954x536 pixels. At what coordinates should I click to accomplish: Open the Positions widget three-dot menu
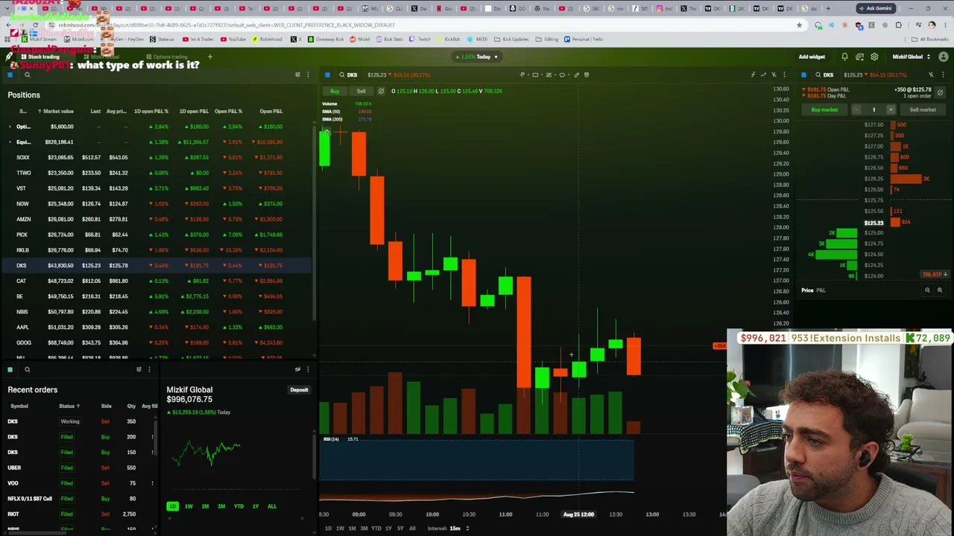(x=308, y=74)
